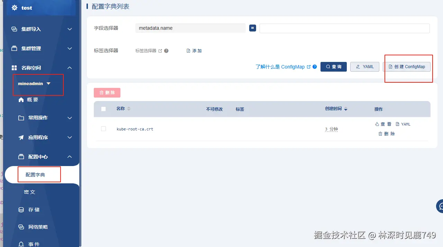Click the link icon for 网络策略

click(x=21, y=227)
